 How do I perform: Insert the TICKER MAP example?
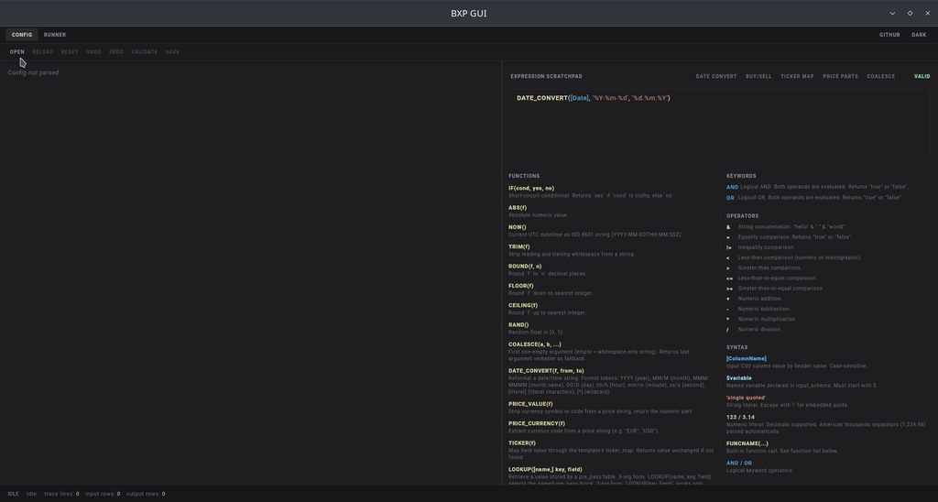pyautogui.click(x=798, y=77)
